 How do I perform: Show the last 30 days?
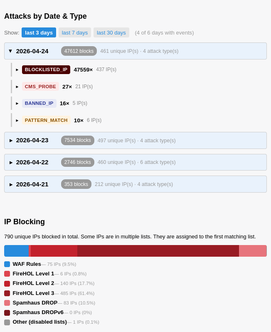click(111, 32)
